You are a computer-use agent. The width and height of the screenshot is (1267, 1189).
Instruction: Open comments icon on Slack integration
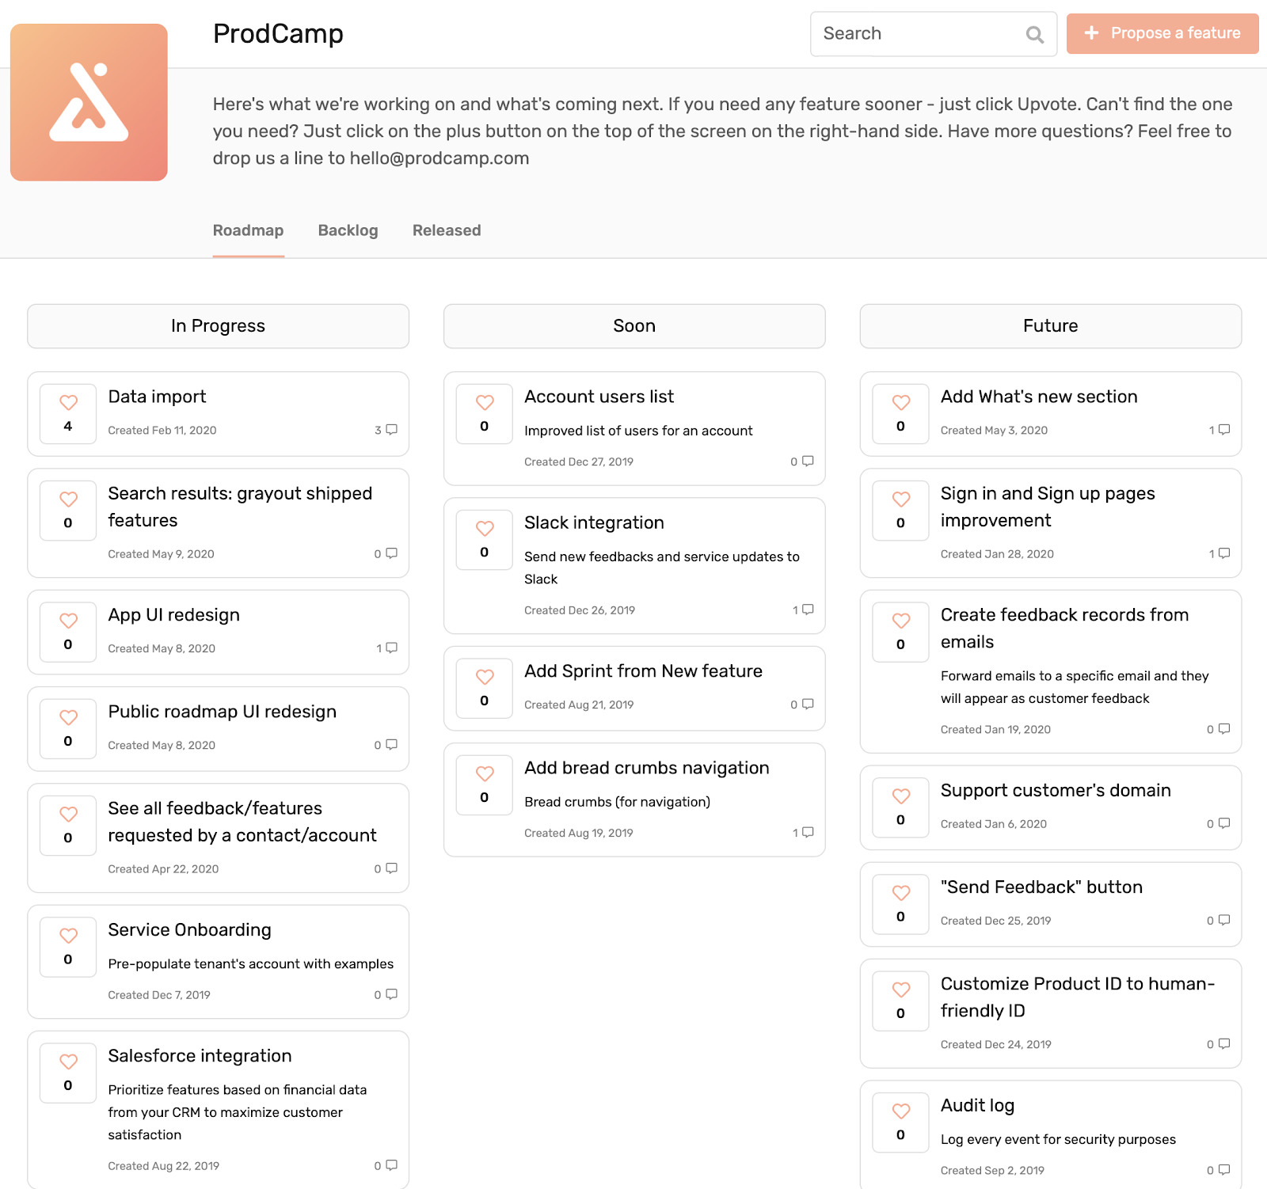click(808, 610)
